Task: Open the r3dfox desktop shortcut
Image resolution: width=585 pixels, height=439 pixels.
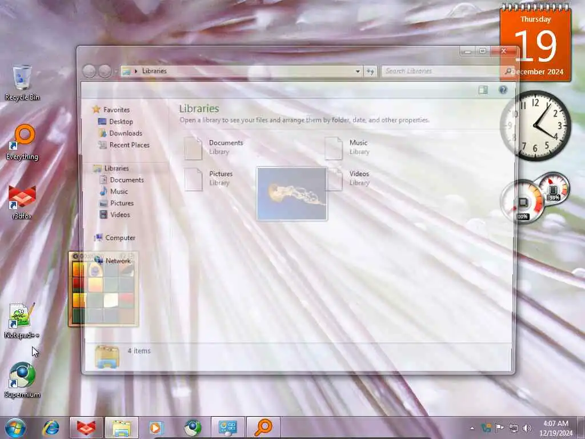Action: (22, 202)
